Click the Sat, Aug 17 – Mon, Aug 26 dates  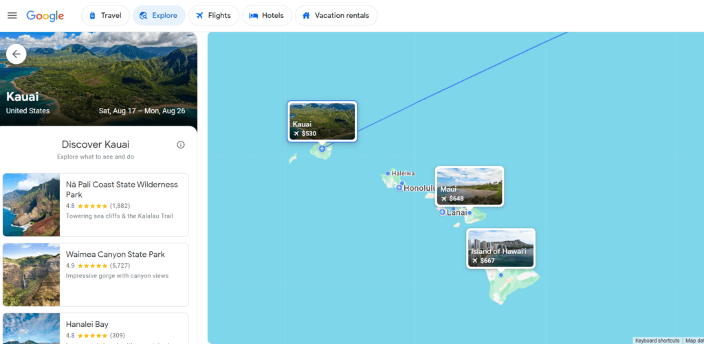[142, 111]
